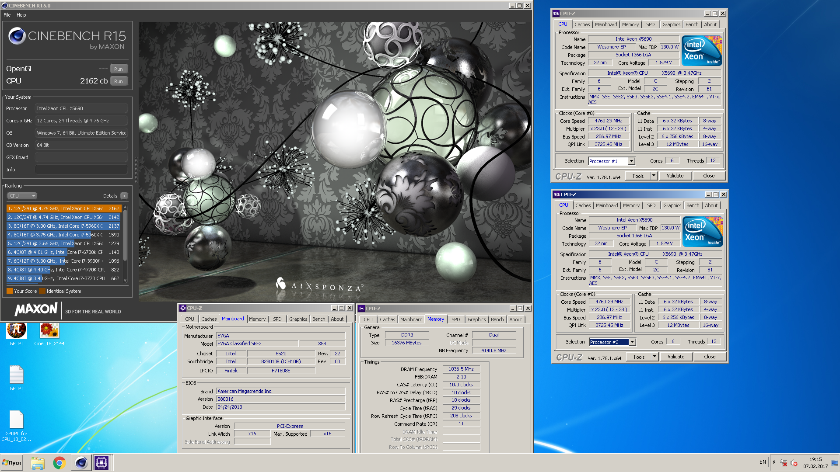Screen dimensions: 840x472
Task: Click the EN language indicator
Action: [763, 462]
